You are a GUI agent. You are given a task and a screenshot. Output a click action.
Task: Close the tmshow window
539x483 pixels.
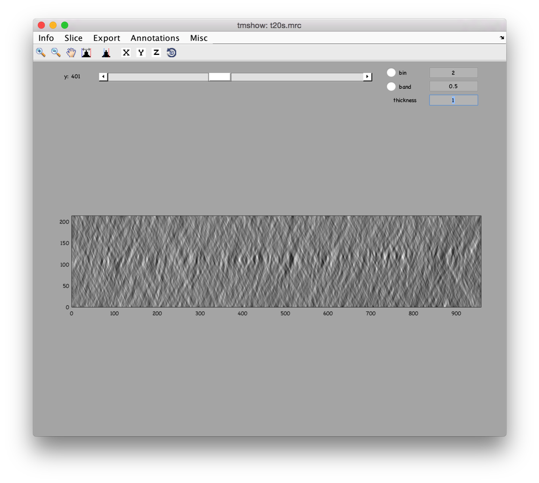point(41,25)
